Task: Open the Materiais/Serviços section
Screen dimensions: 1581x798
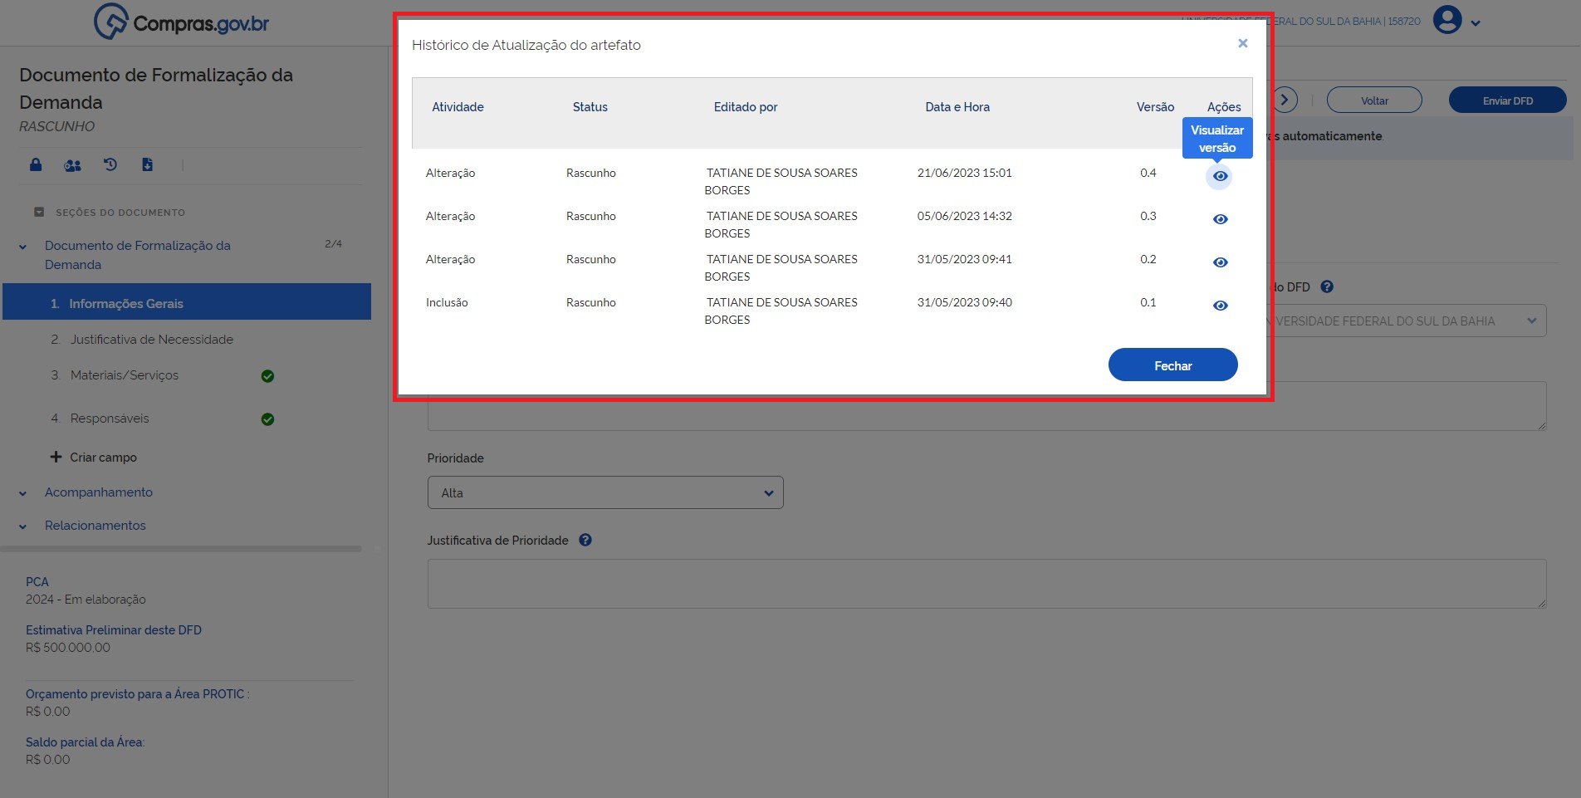Action: [125, 375]
